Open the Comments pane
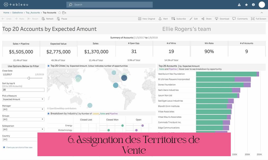 click(x=240, y=19)
